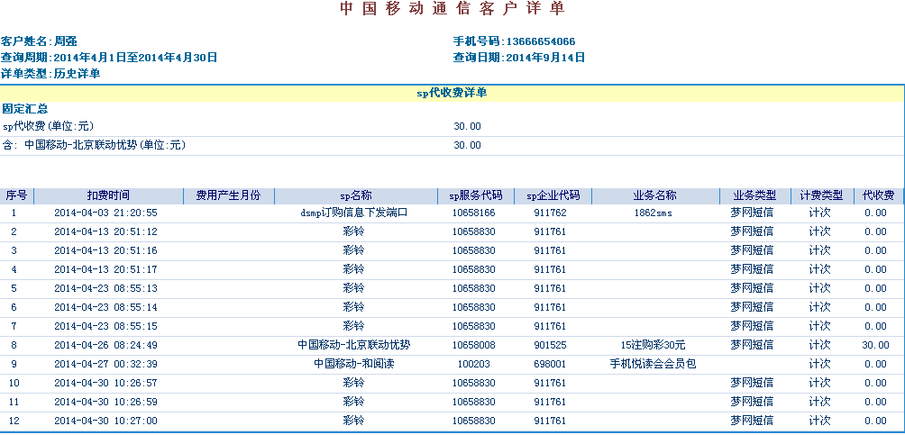Click the 代收费 column header
This screenshot has height=435, width=905.
click(877, 195)
